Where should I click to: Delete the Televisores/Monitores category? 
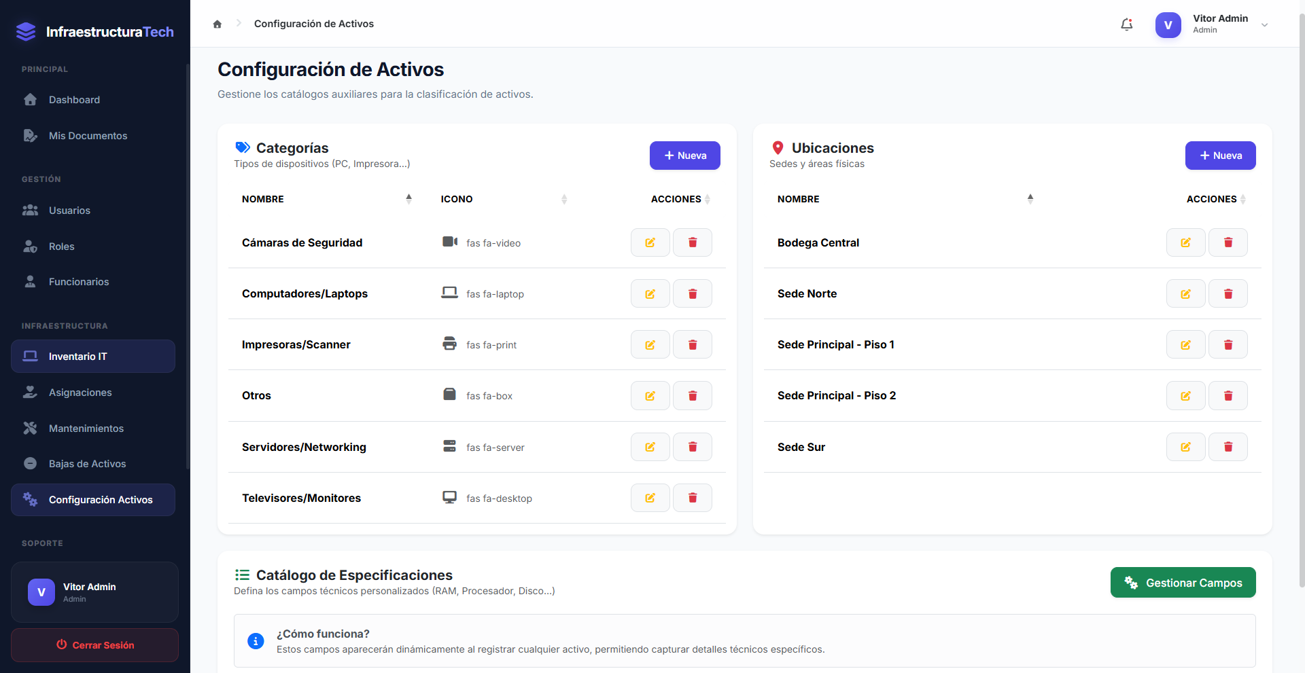click(693, 498)
